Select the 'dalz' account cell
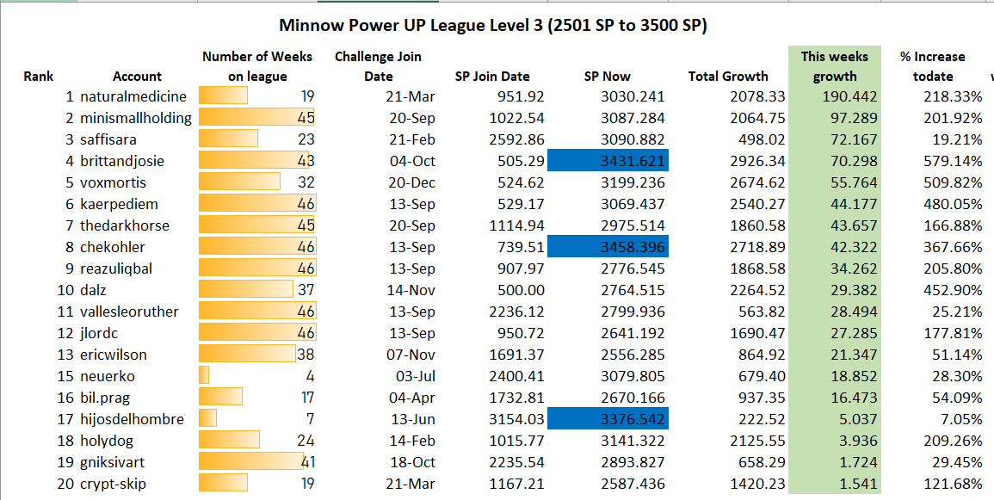Screen dimensions: 994x500 [x=93, y=290]
